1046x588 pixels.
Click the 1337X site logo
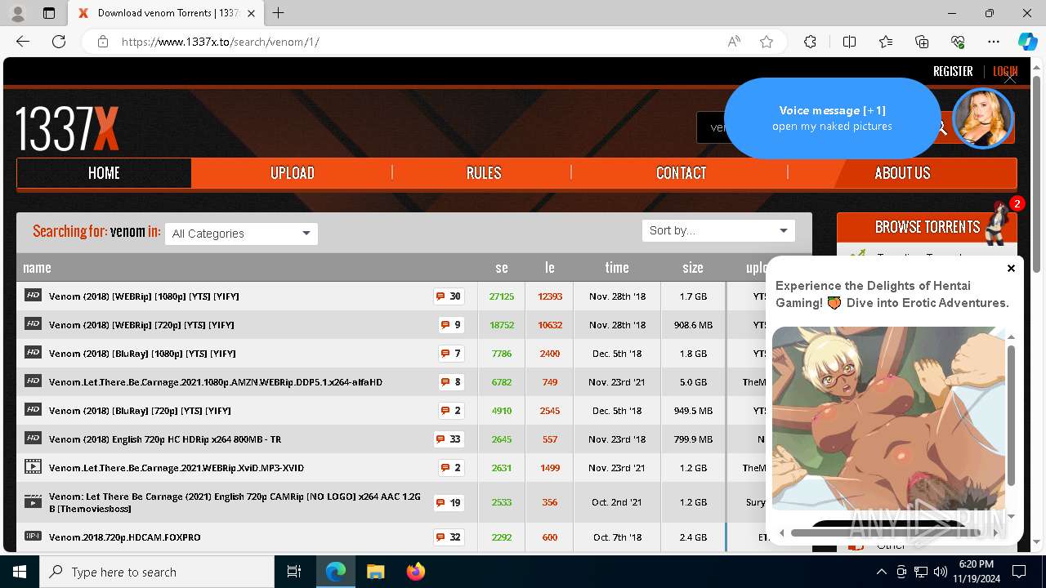[x=68, y=128]
